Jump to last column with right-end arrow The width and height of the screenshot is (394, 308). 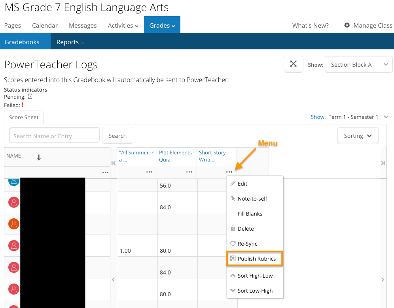click(x=383, y=163)
